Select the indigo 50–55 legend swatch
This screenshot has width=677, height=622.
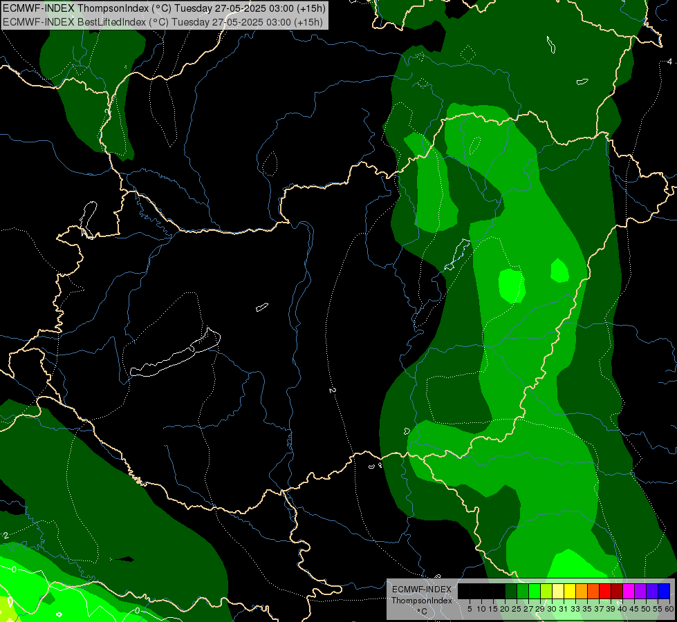coord(652,591)
